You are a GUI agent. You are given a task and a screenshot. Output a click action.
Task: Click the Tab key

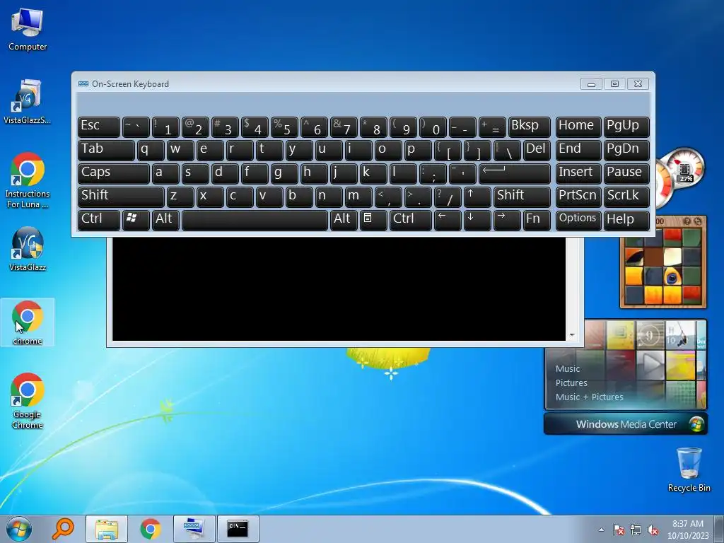[x=106, y=151]
